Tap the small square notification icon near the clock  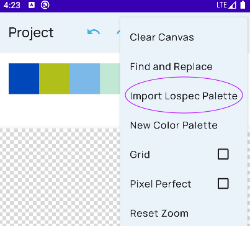tap(32, 5)
